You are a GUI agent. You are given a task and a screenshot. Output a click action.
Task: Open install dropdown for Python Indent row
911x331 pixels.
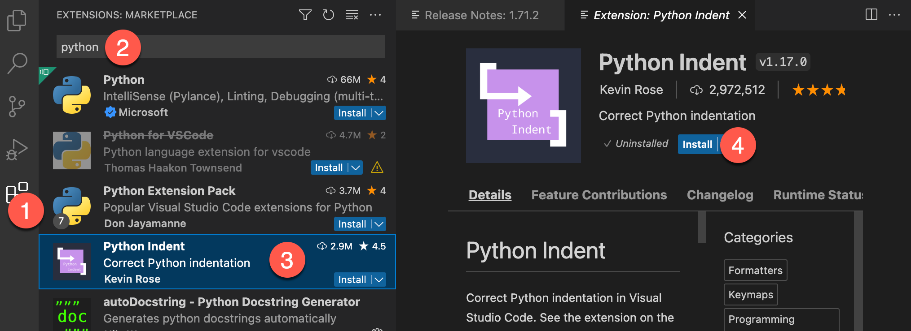coord(379,279)
